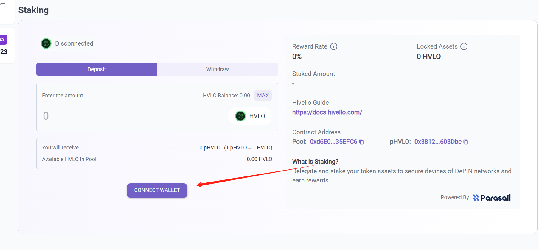
Task: Click the Locked Assets info icon
Action: 464,46
